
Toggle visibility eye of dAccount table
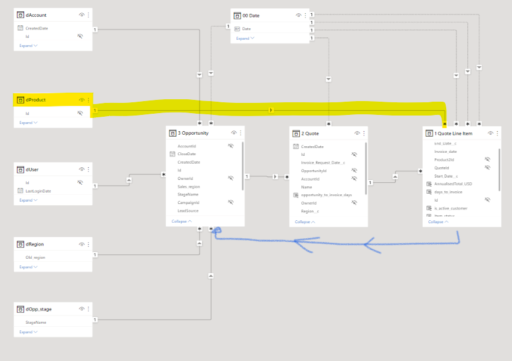81,15
